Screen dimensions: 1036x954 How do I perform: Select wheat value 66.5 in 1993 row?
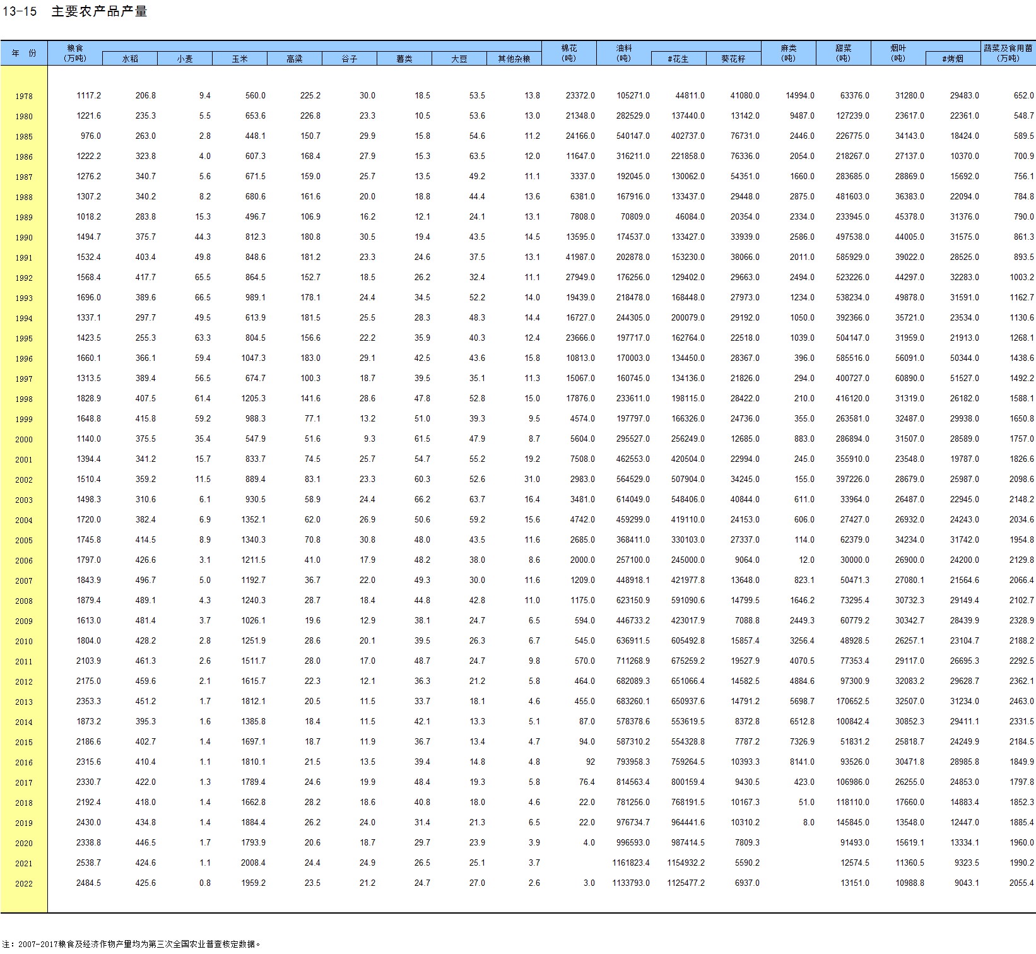pyautogui.click(x=203, y=298)
